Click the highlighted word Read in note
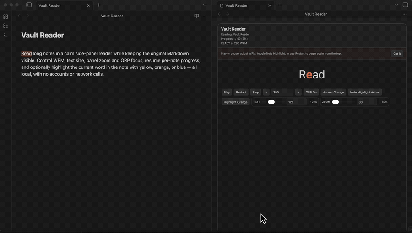 tap(26, 54)
